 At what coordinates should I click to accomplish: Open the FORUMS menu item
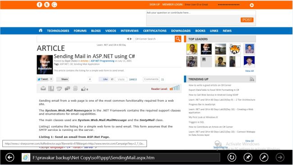[x=80, y=31]
